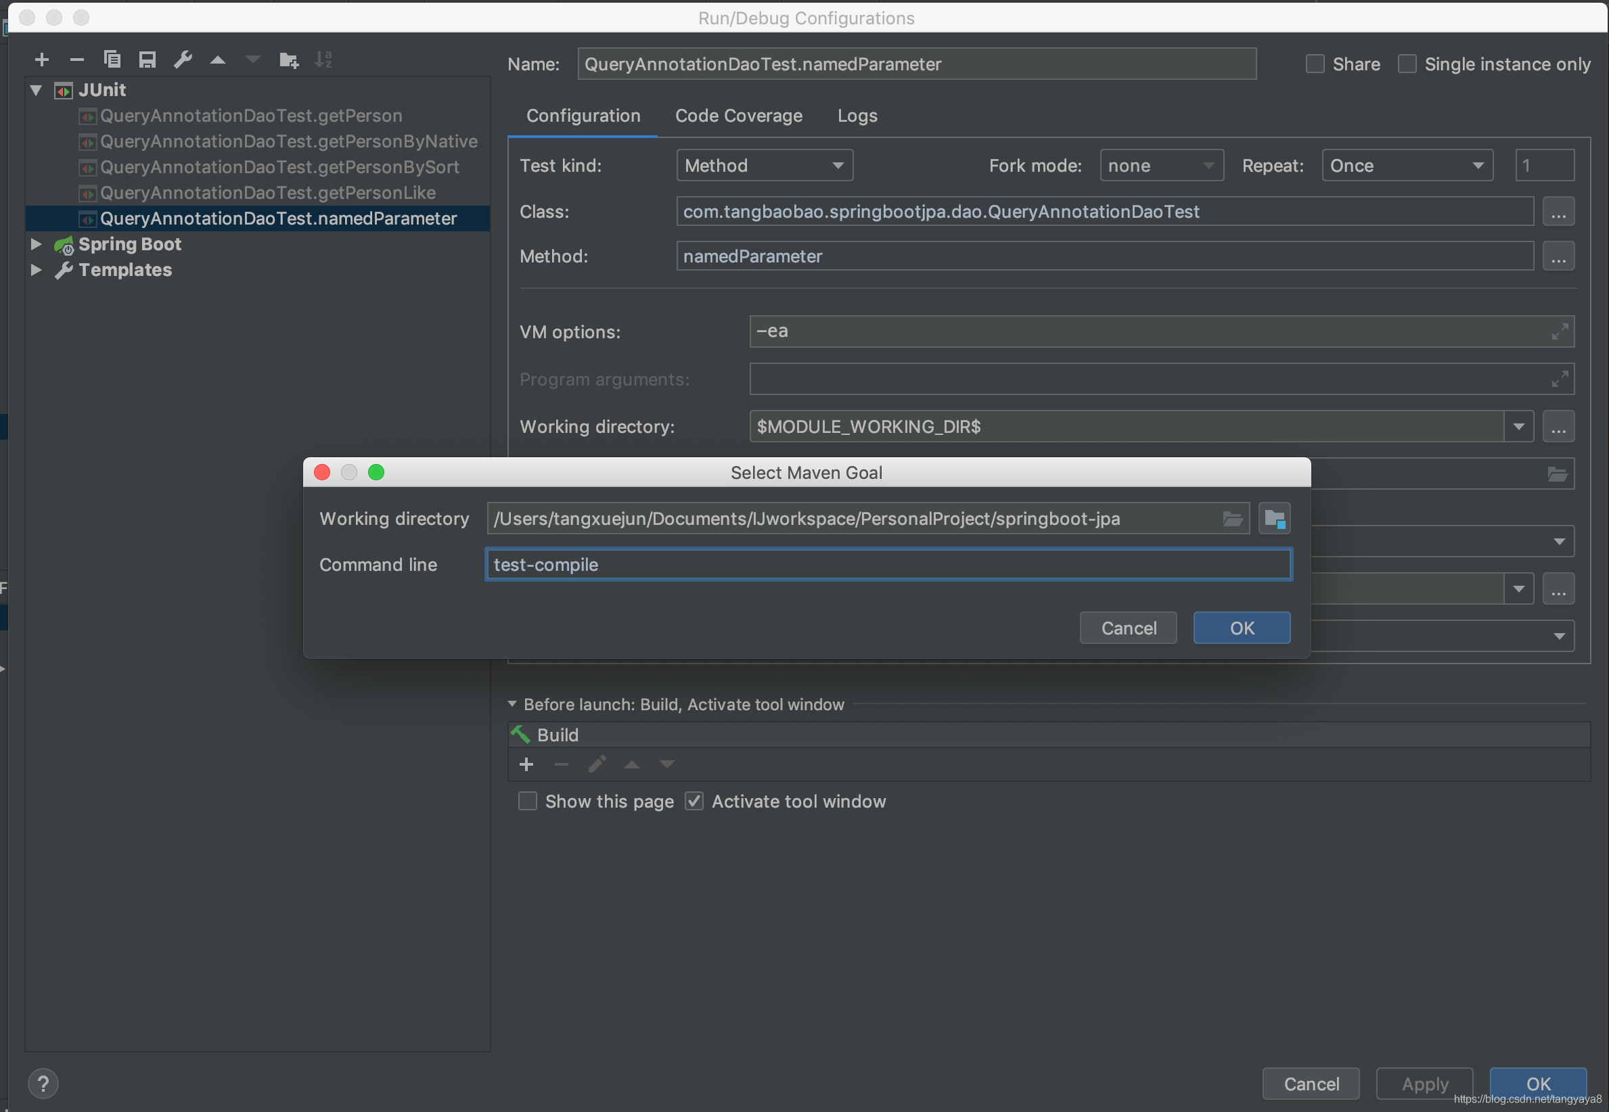Click the move configuration up icon
1609x1112 pixels.
(x=217, y=57)
